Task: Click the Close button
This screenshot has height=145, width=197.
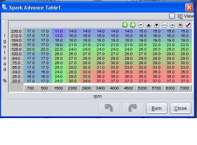Action: point(180,108)
